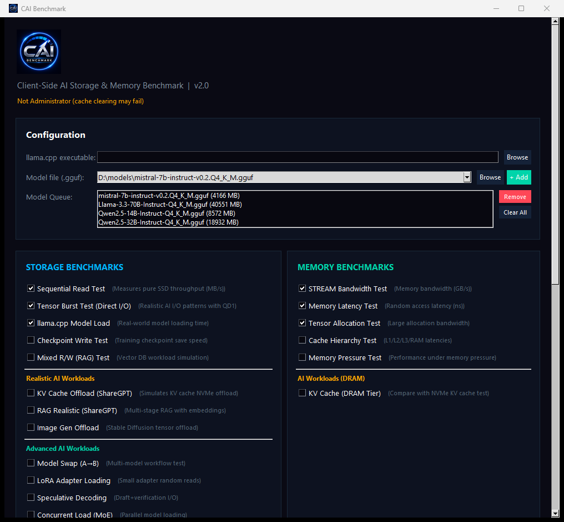The width and height of the screenshot is (564, 522).
Task: Enable KV Cache (DRAM Tier) test
Action: point(302,392)
